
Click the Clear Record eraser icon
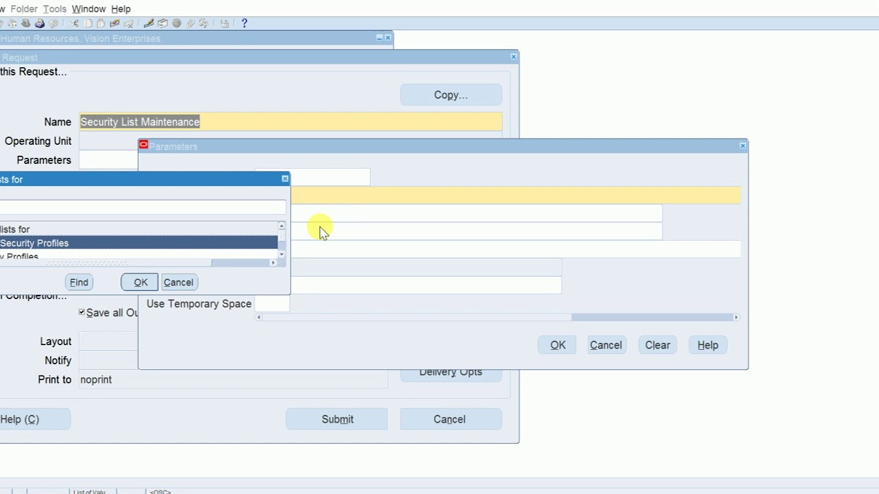(115, 23)
